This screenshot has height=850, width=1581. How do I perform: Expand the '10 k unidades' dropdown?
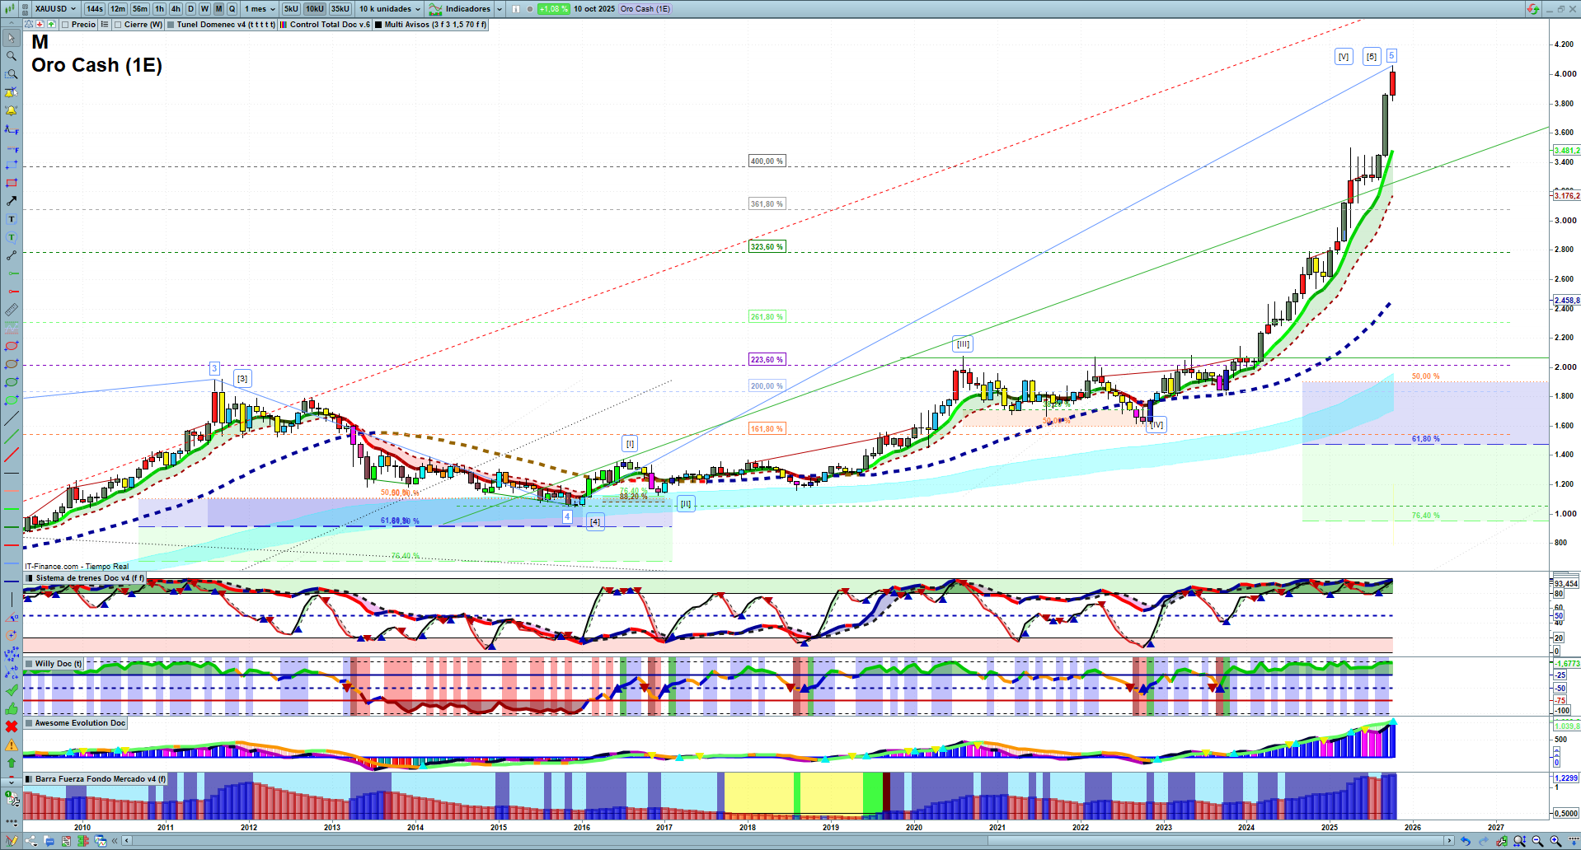pos(390,9)
